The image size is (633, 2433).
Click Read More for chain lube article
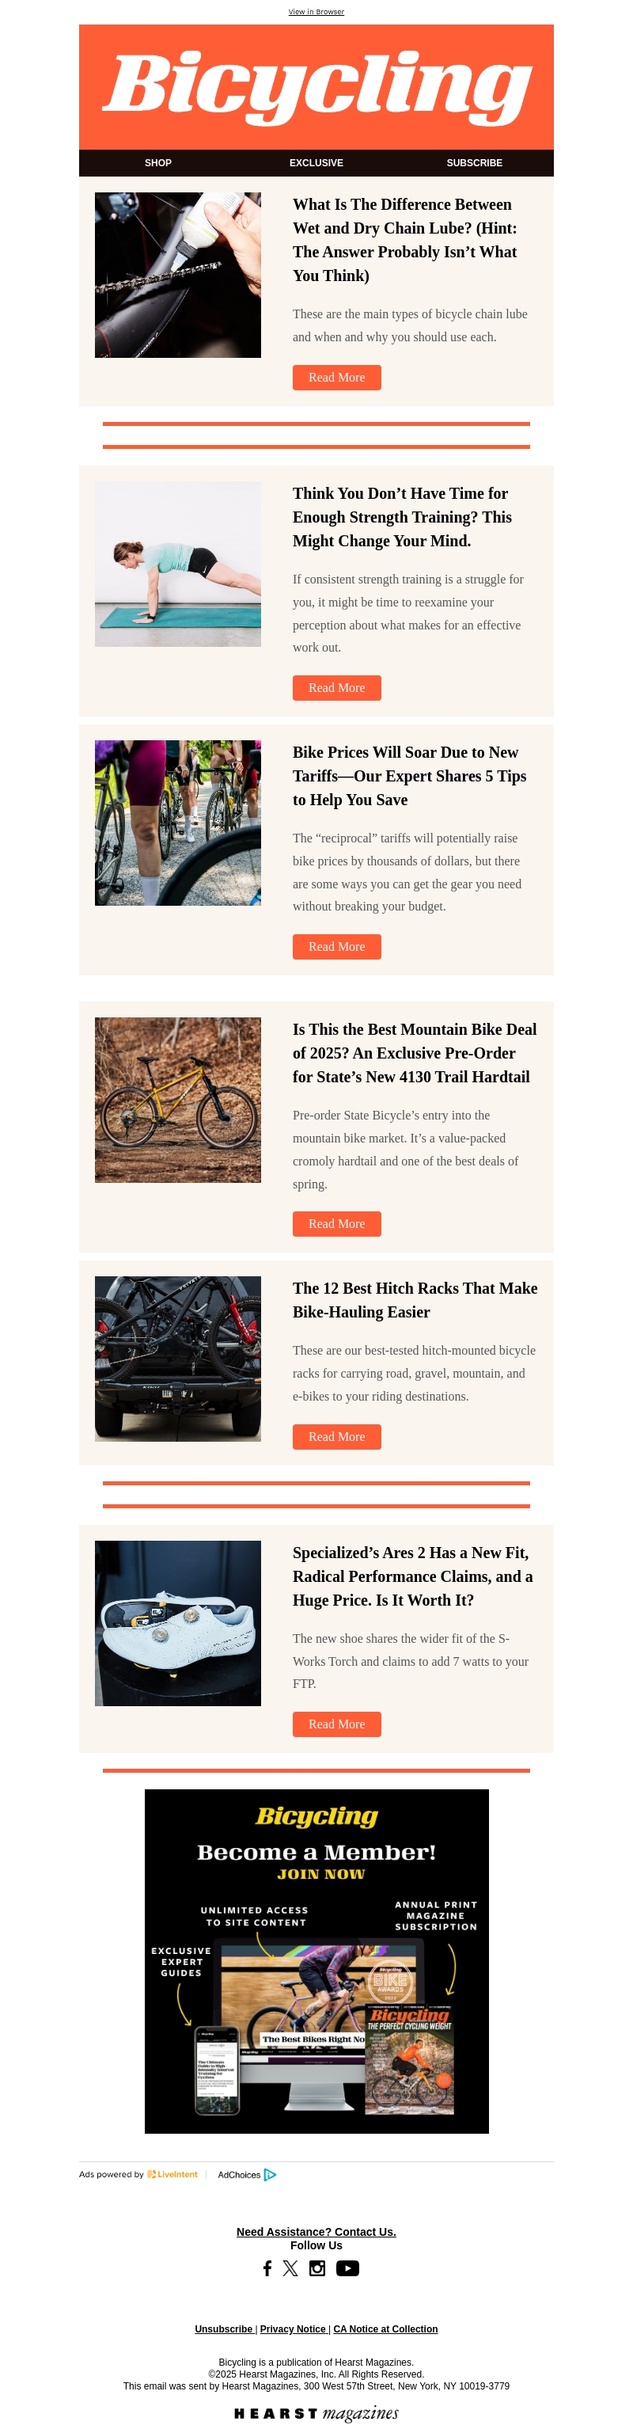click(337, 377)
